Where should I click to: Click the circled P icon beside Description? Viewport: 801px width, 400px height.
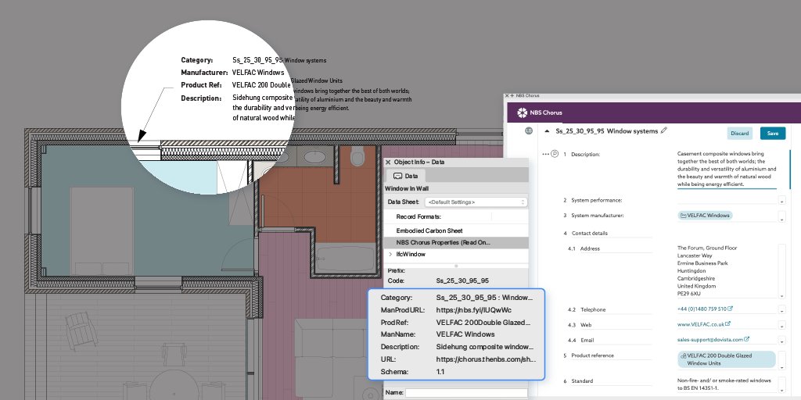pyautogui.click(x=555, y=154)
